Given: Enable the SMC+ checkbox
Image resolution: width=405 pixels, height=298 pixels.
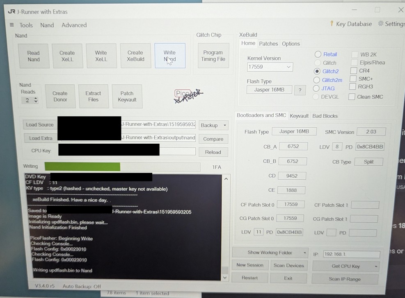Looking at the screenshot, I should 353,79.
